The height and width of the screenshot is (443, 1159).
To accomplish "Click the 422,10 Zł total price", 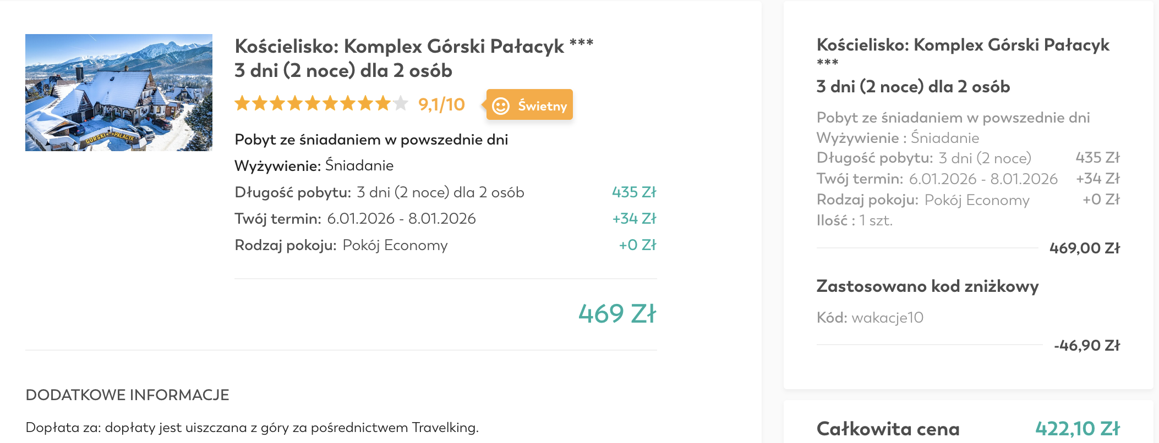I will coord(1077,428).
